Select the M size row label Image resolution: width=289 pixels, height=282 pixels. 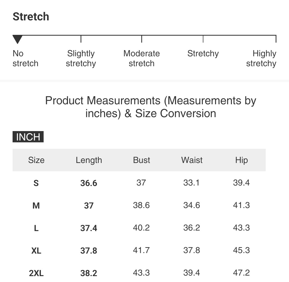click(x=36, y=206)
